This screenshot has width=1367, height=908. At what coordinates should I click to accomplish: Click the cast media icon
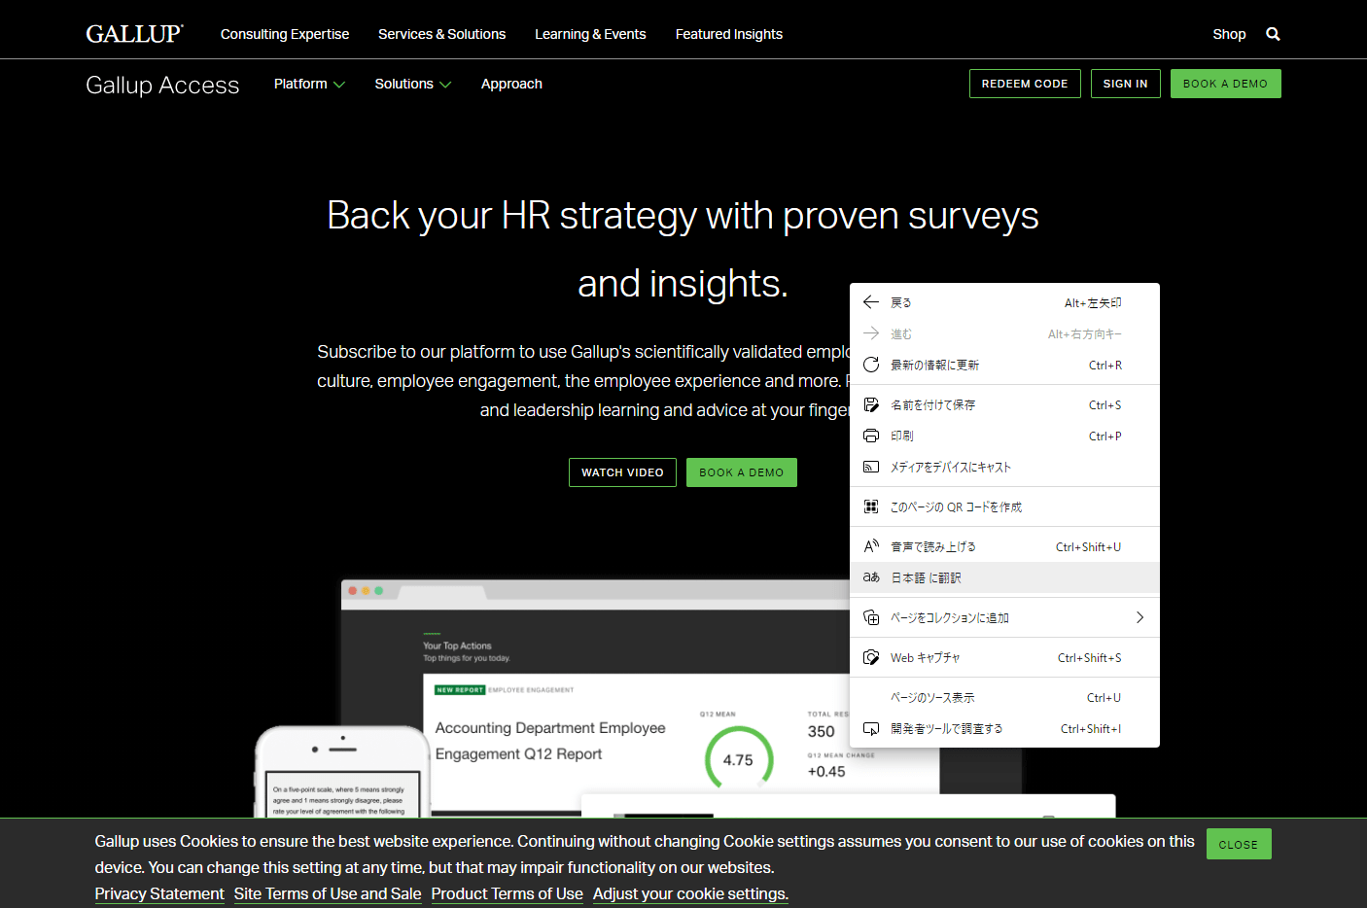coord(871,467)
